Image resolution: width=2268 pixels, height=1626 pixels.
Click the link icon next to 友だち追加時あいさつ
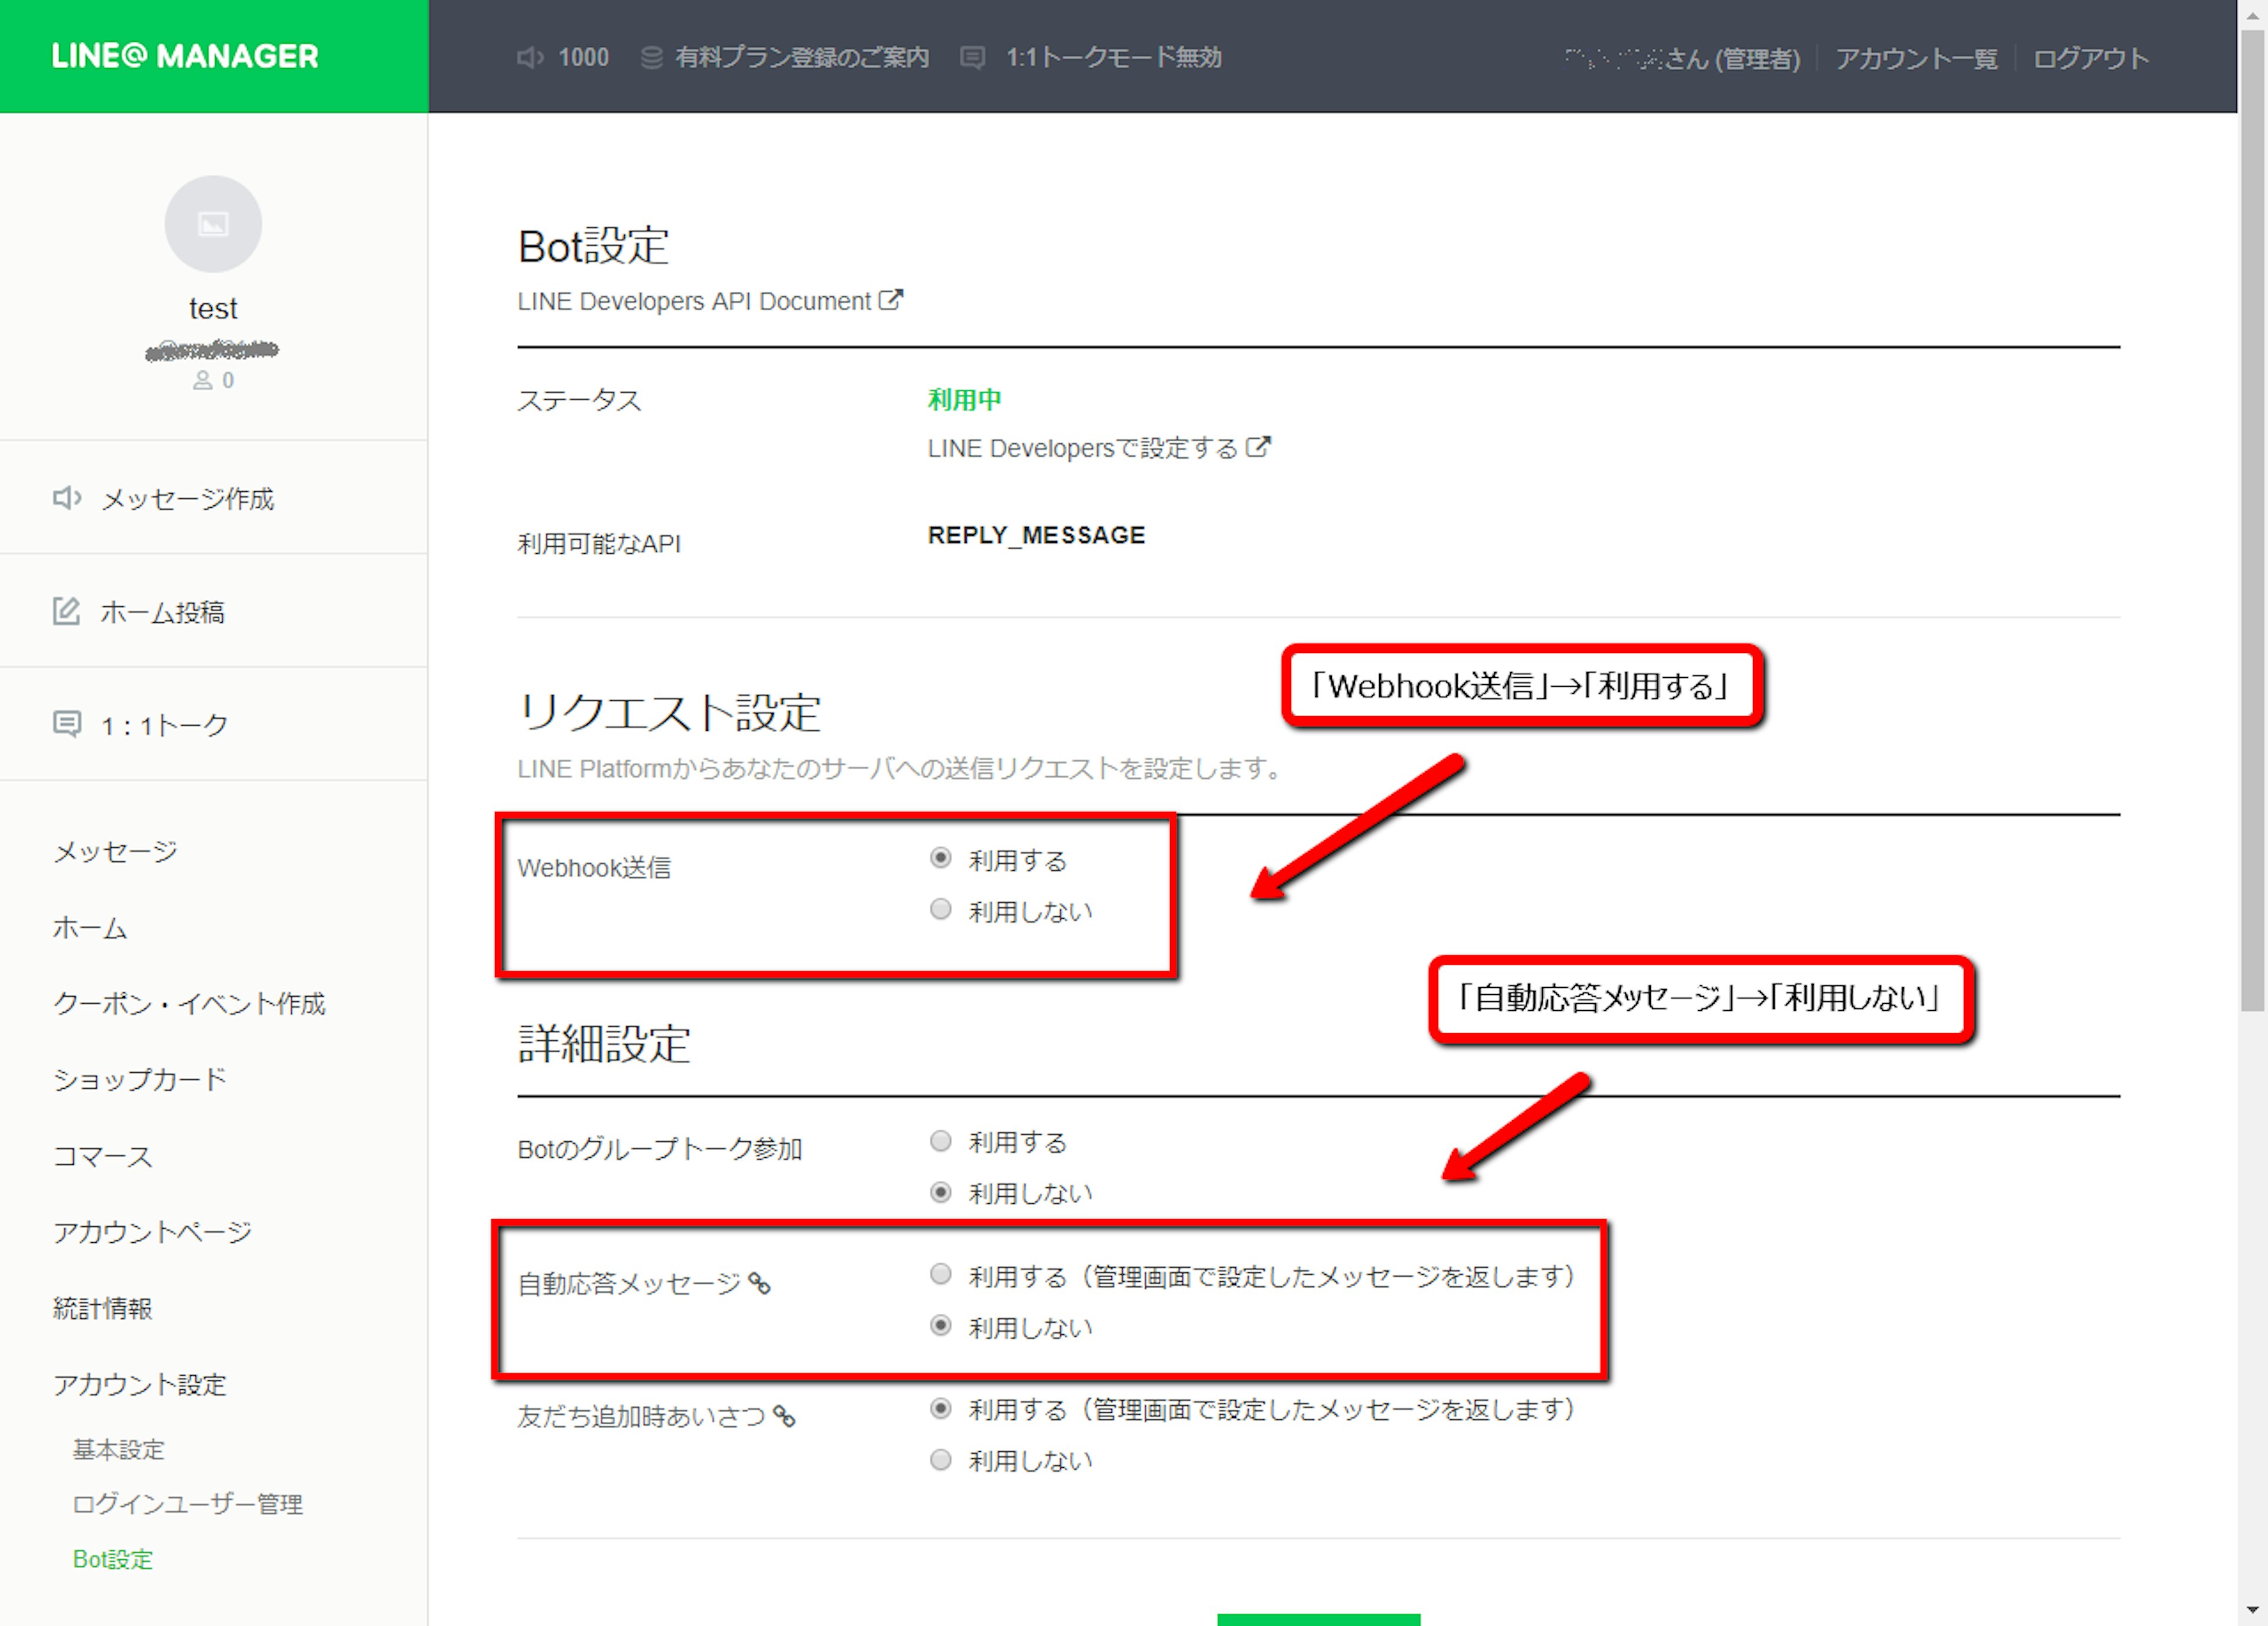click(785, 1416)
